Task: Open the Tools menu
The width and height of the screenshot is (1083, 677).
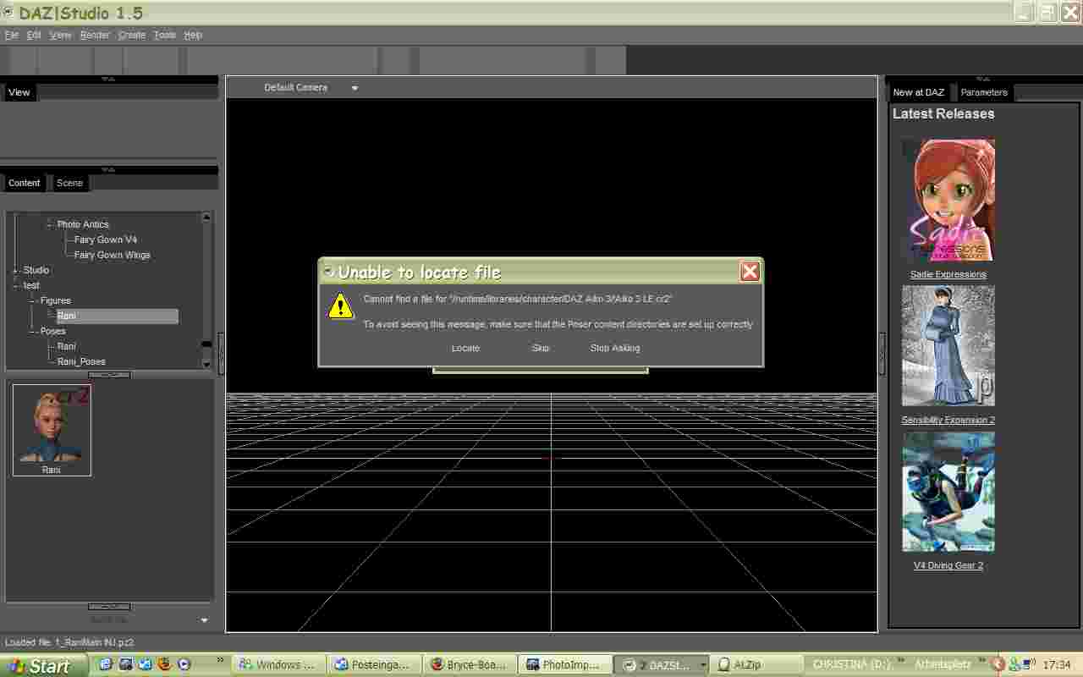Action: pos(165,35)
